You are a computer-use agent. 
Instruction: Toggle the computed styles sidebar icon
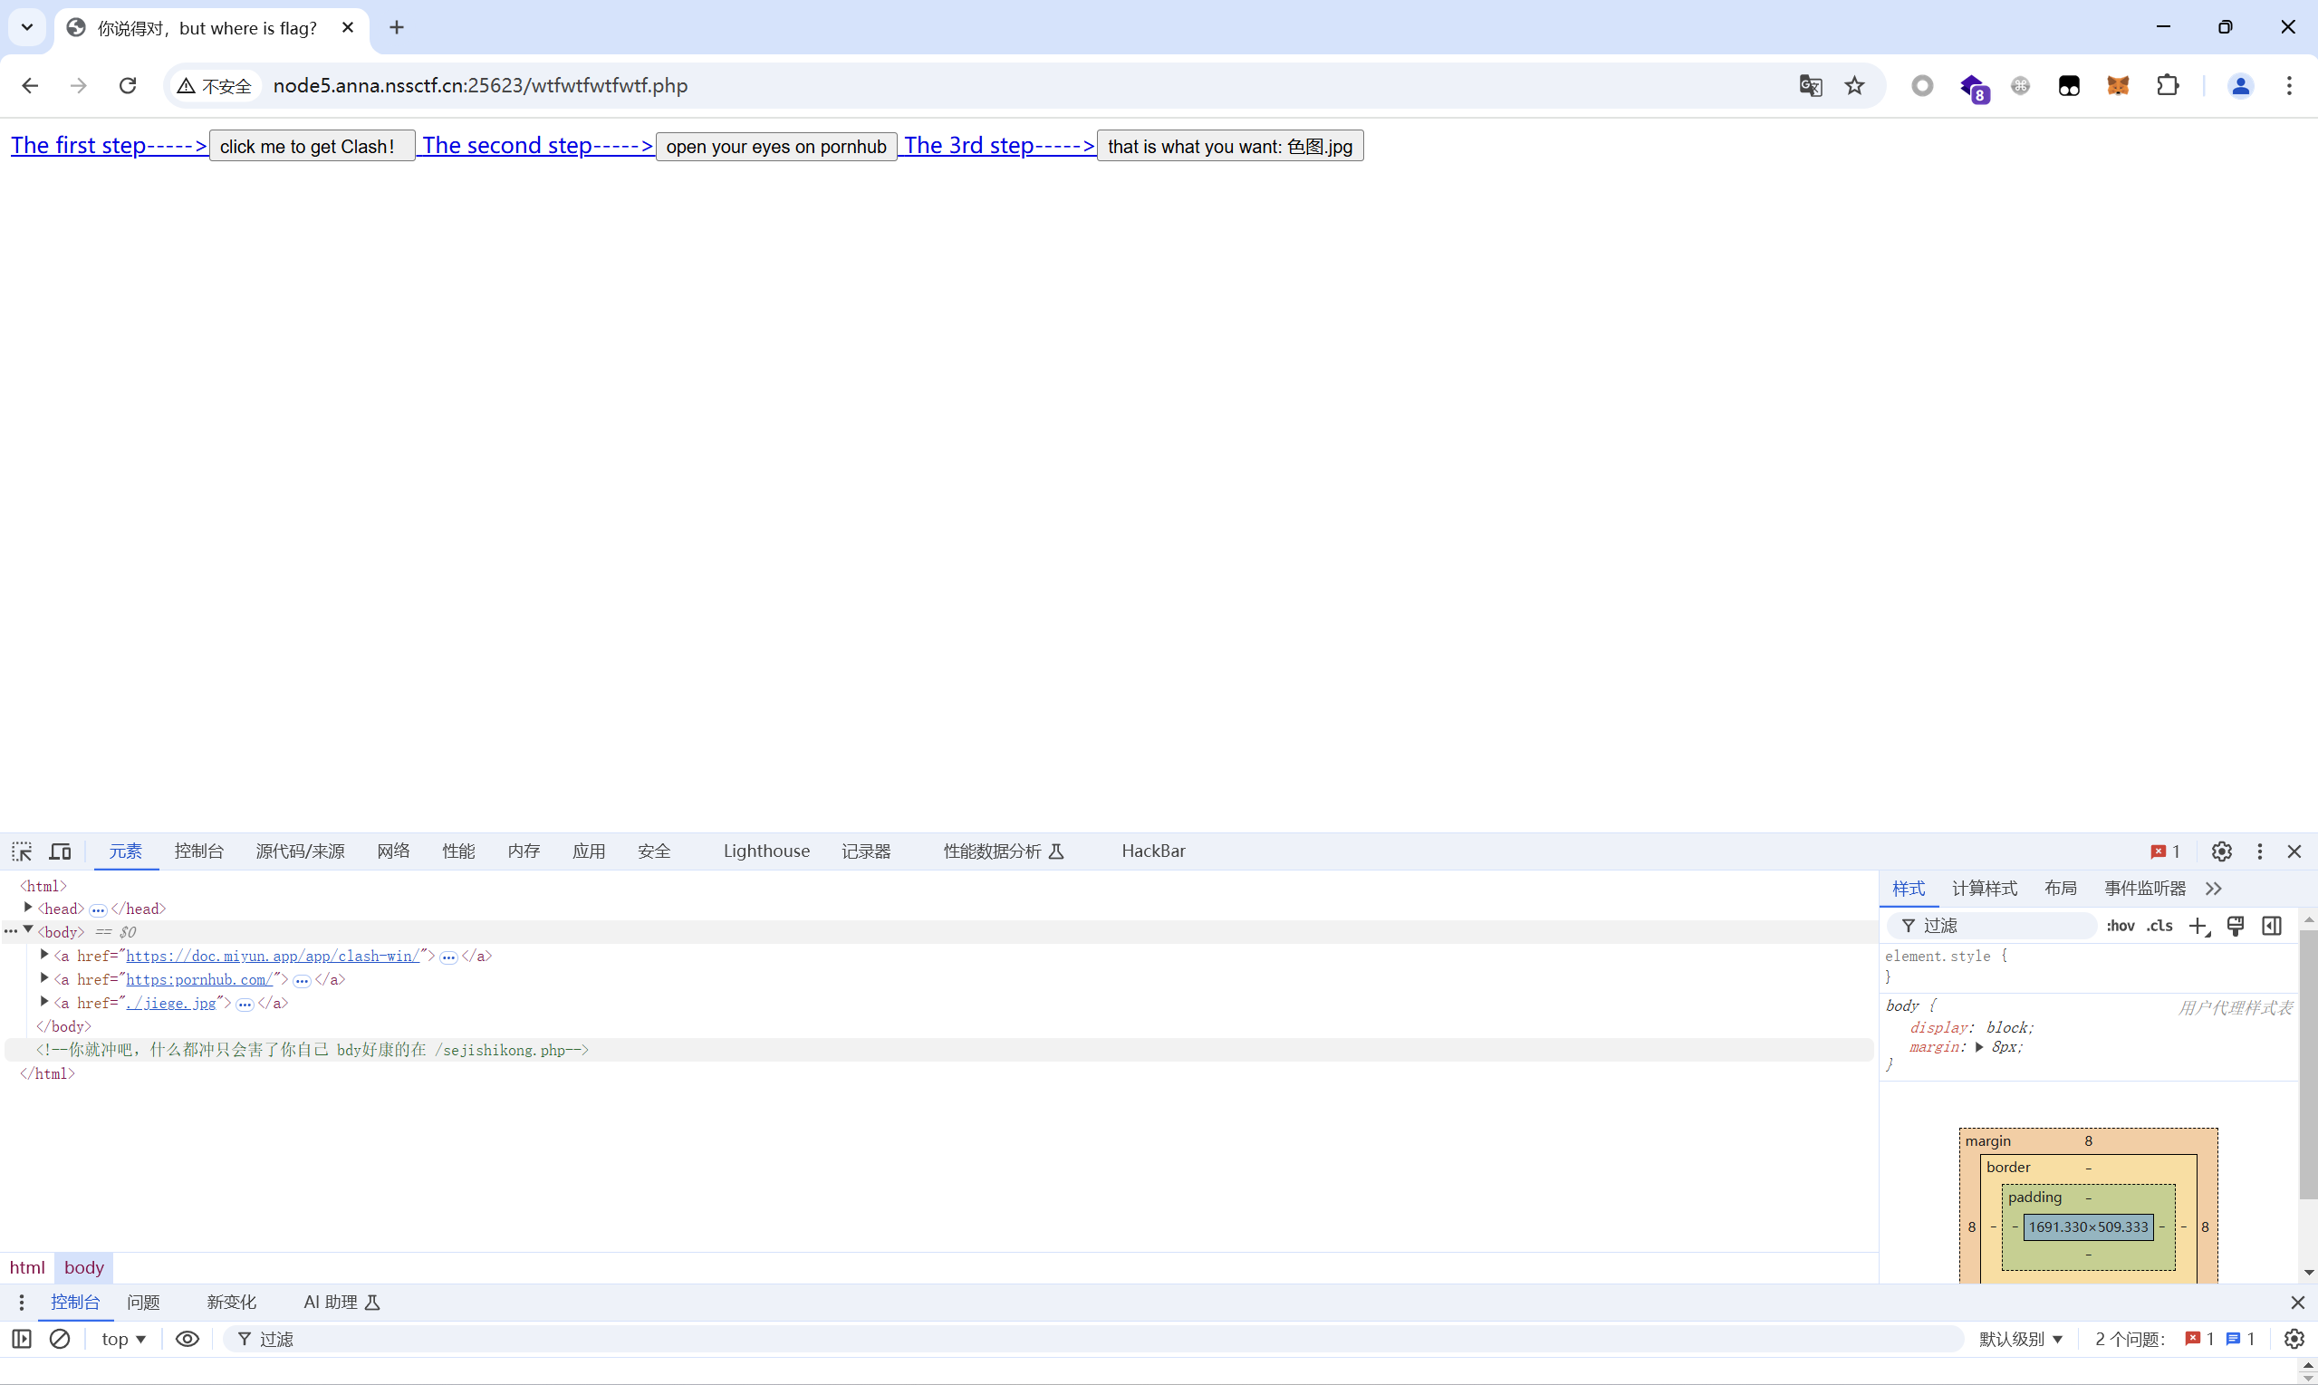(x=2271, y=926)
